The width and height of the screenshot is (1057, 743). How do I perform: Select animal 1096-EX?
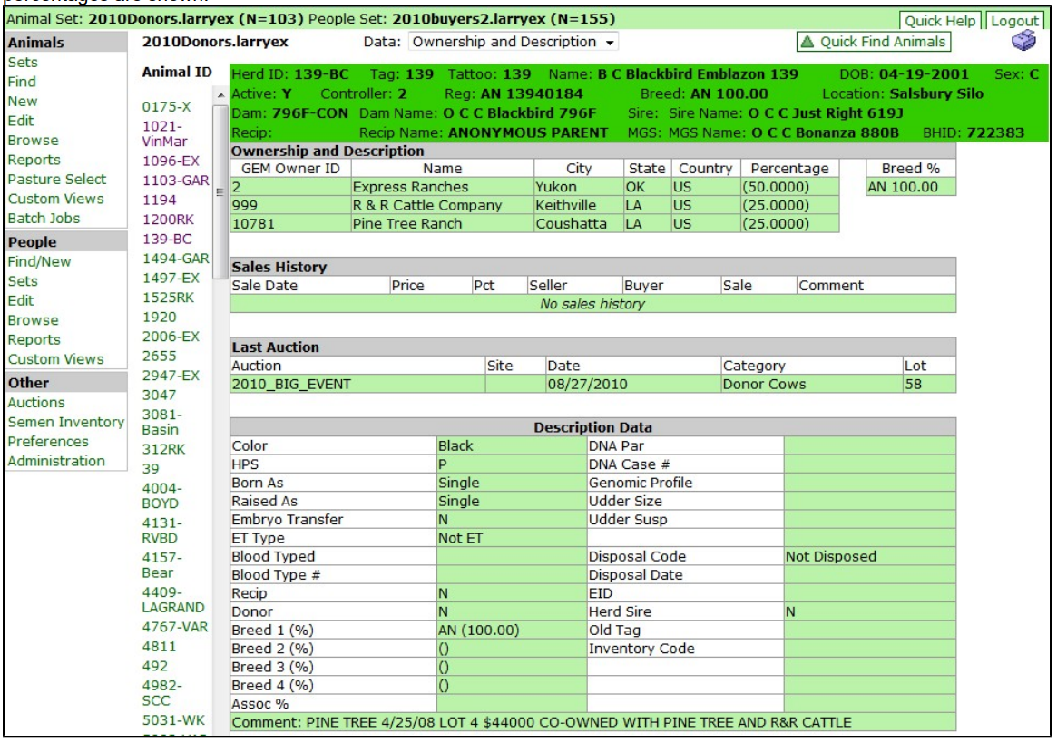[x=171, y=161]
